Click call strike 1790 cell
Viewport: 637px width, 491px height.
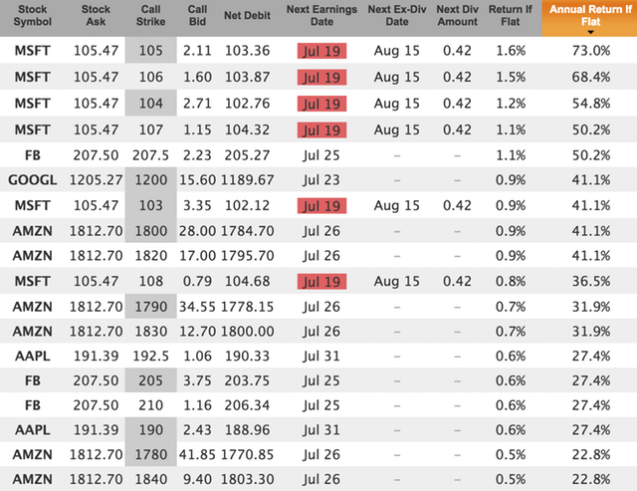coord(150,306)
